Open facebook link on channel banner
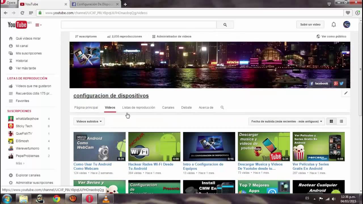This screenshot has height=204, width=363. [x=319, y=83]
